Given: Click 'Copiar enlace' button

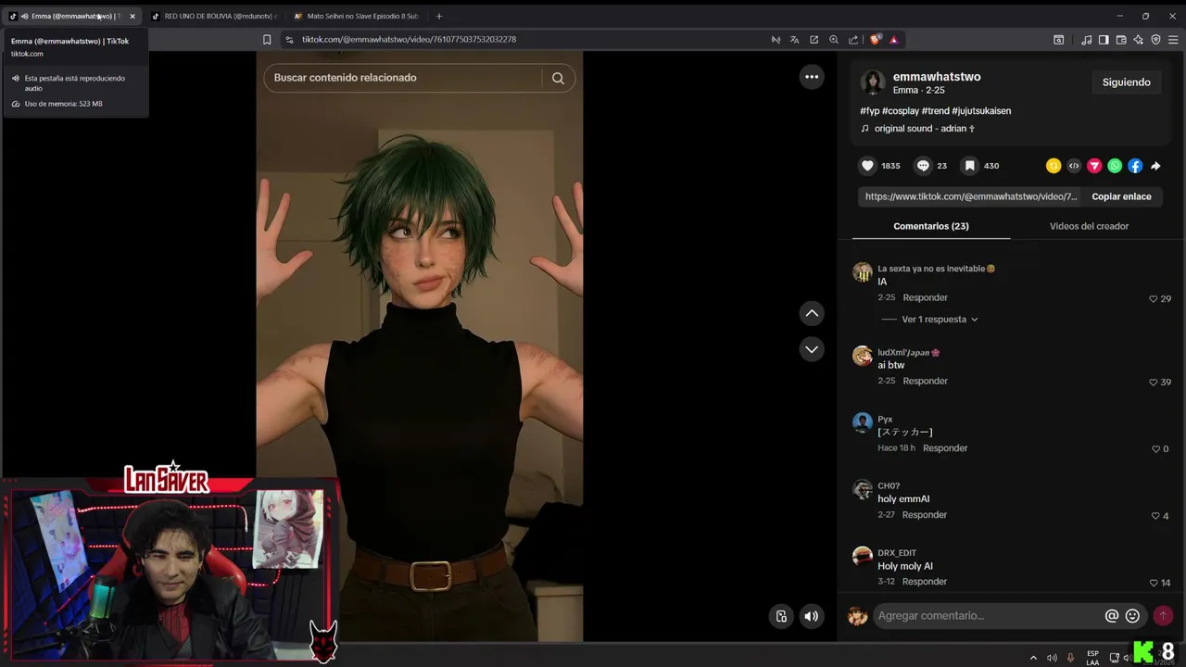Looking at the screenshot, I should (1121, 196).
